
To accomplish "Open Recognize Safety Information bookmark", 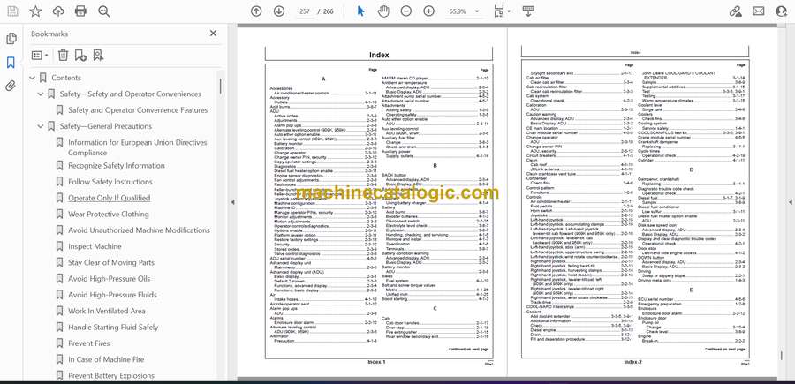I will coord(116,166).
